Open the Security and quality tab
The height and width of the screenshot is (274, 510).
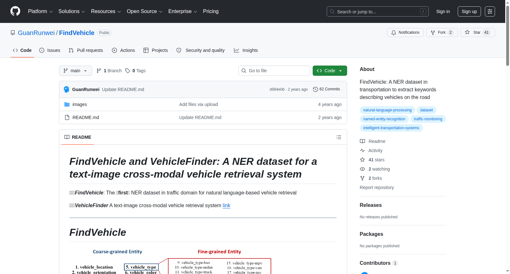[200, 50]
